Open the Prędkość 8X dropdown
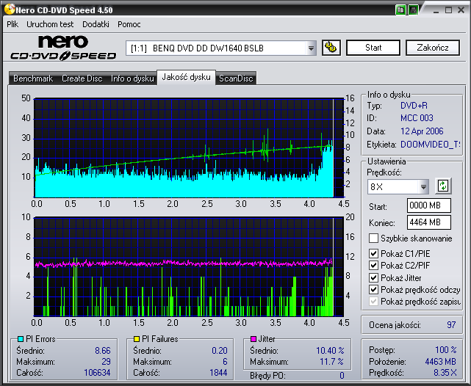This screenshot has width=471, height=386. click(423, 187)
